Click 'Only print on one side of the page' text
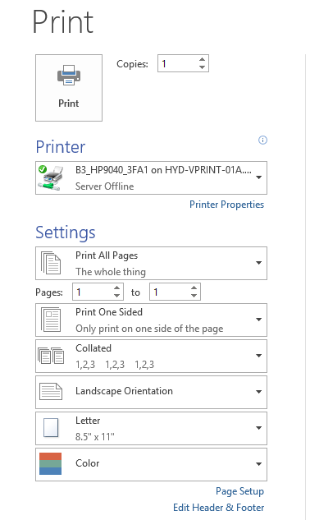 (149, 329)
